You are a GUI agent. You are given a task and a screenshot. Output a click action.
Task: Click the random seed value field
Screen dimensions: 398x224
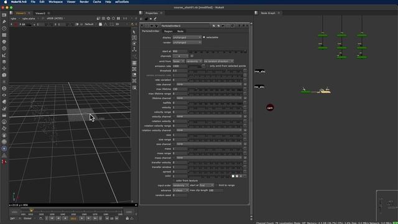click(180, 195)
